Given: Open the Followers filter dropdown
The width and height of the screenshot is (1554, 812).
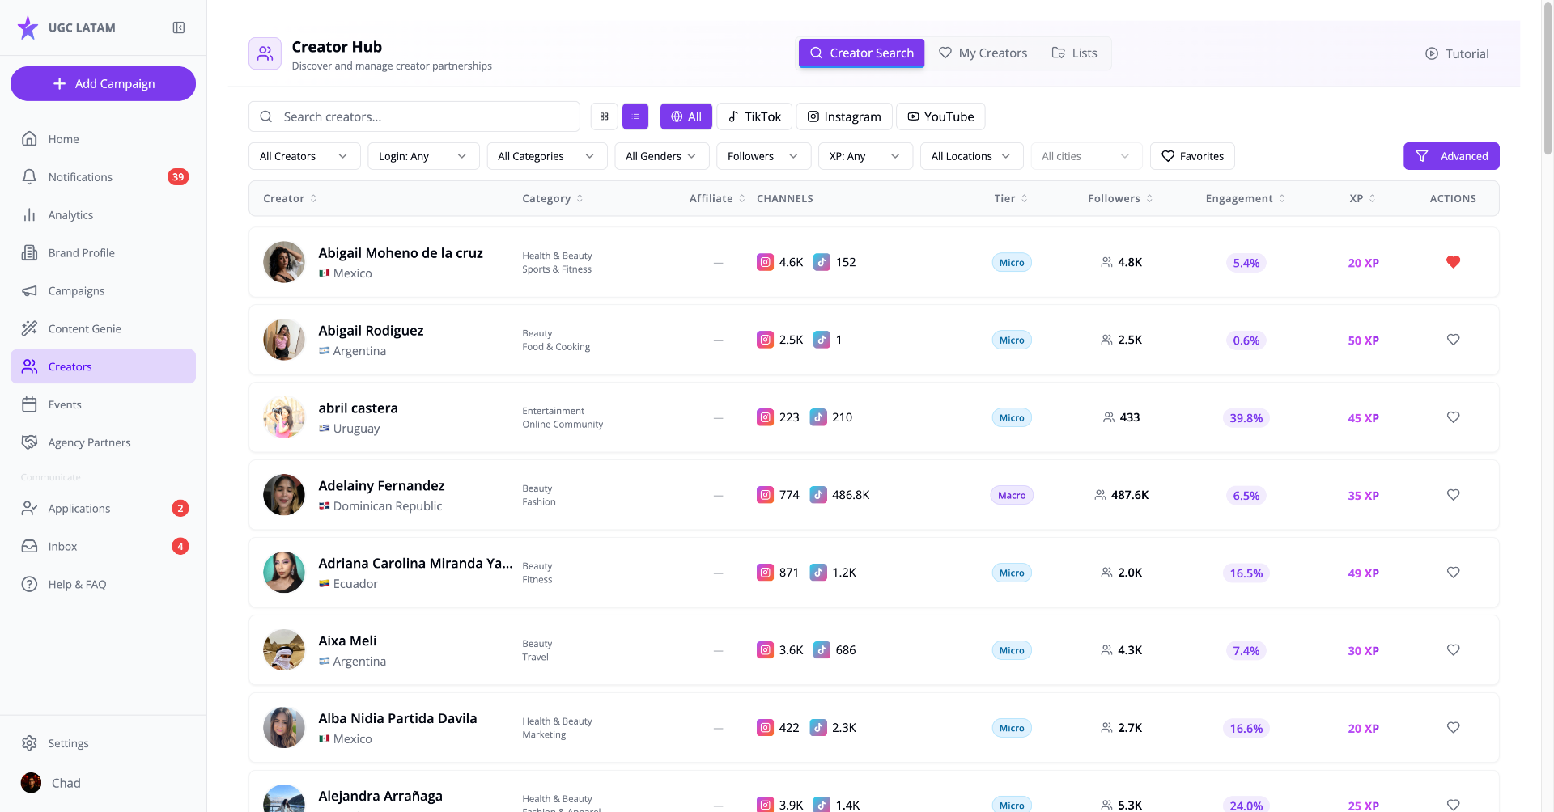Looking at the screenshot, I should click(763, 156).
